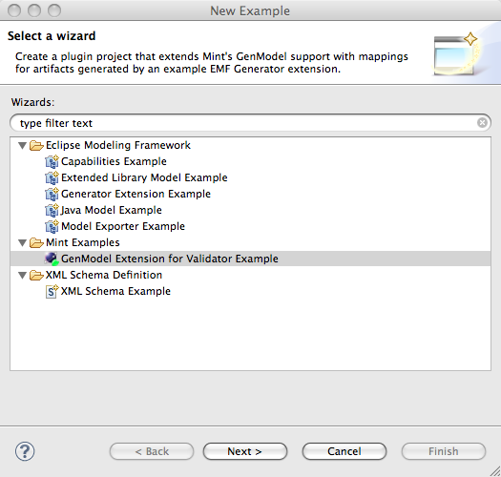Viewport: 501px width, 477px height.
Task: Click the XML Schema Example icon
Action: click(x=52, y=291)
